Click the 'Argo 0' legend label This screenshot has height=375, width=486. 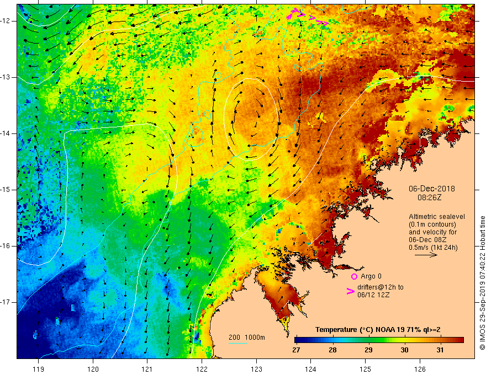(371, 276)
